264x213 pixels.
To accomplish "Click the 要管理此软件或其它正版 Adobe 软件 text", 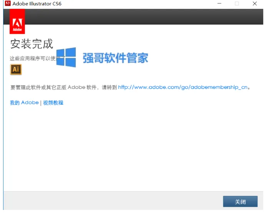I will pos(53,87).
